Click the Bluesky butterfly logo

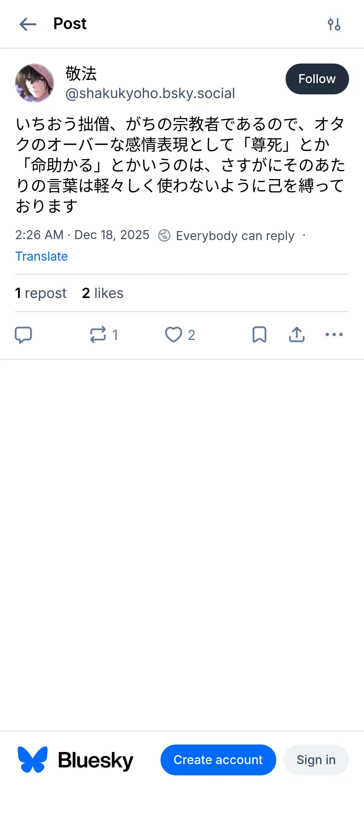[x=32, y=760]
